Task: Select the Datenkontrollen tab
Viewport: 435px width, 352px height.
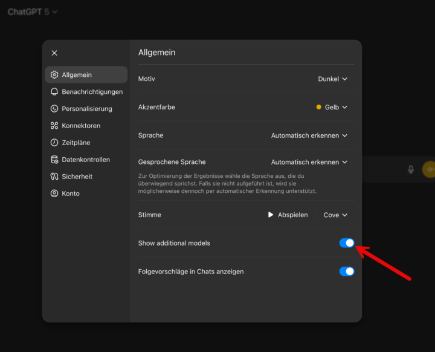Action: pos(86,160)
